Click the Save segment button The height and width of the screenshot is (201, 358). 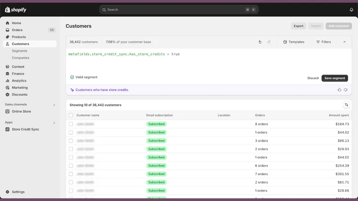[x=335, y=78]
